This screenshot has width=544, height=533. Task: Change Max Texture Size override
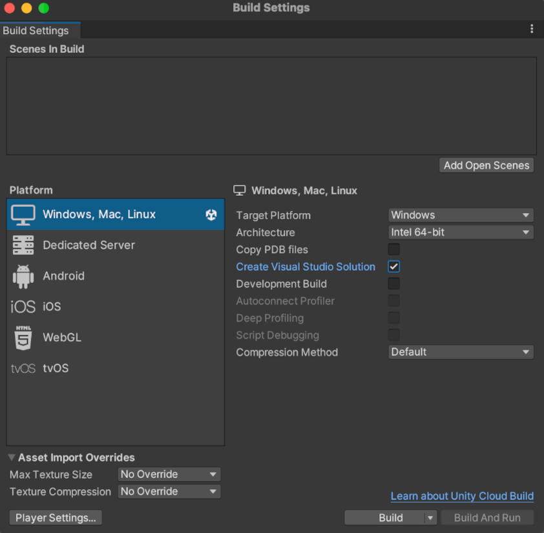pos(169,474)
